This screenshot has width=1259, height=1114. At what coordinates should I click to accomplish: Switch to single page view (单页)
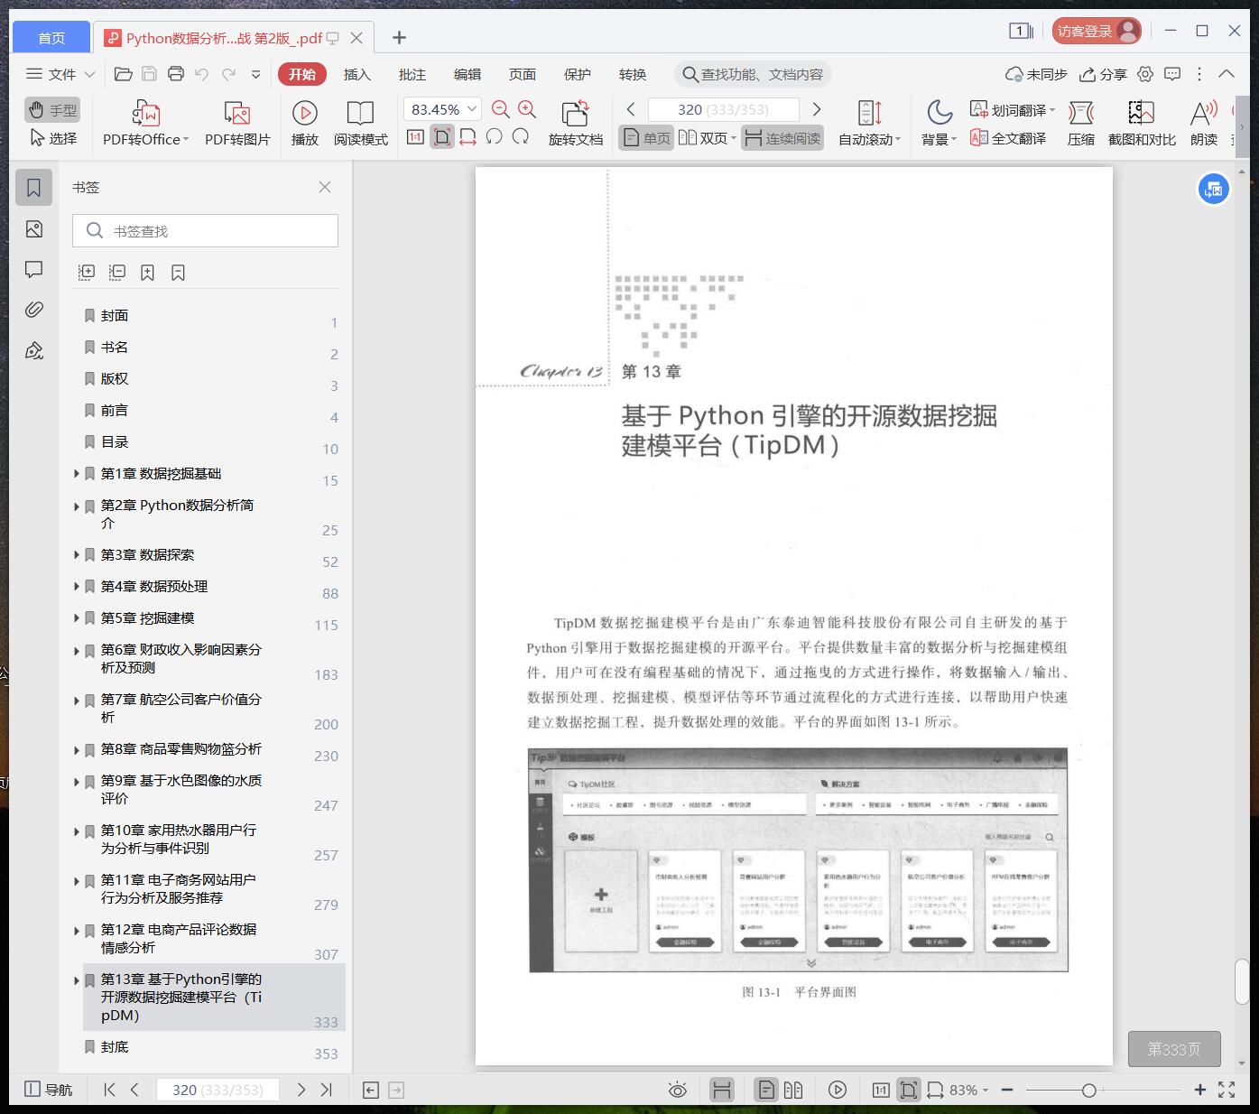pyautogui.click(x=646, y=137)
